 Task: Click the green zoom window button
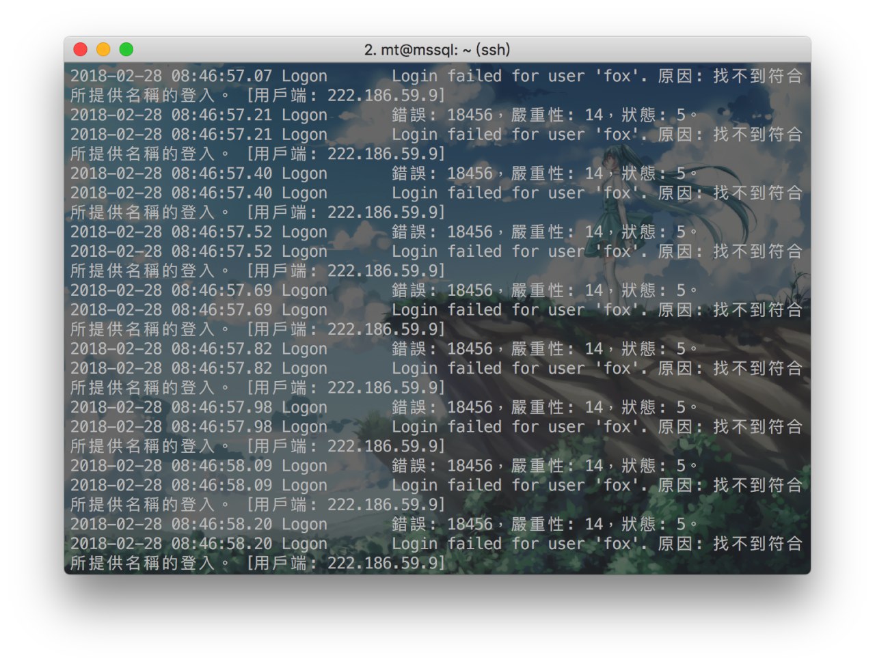click(x=126, y=49)
